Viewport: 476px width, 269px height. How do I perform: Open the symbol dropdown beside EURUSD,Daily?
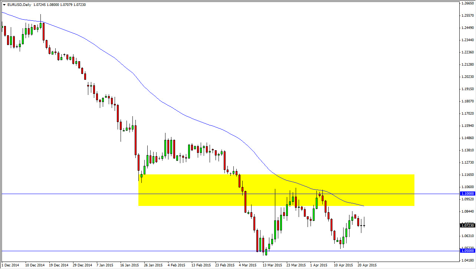coord(4,4)
